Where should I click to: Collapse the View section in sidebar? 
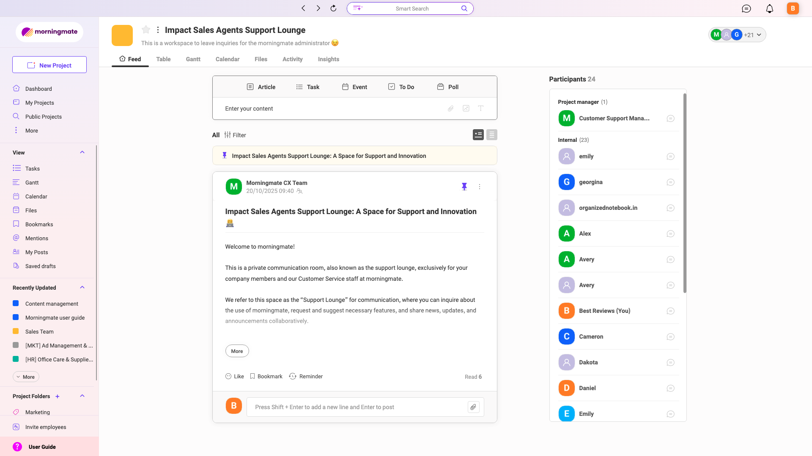82,152
